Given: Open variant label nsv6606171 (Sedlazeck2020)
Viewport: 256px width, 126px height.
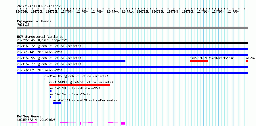Looking at the screenshot, I should coord(40,70).
